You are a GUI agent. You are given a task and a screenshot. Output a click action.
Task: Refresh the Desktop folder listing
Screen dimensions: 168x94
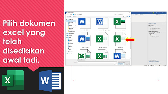pos(116,15)
